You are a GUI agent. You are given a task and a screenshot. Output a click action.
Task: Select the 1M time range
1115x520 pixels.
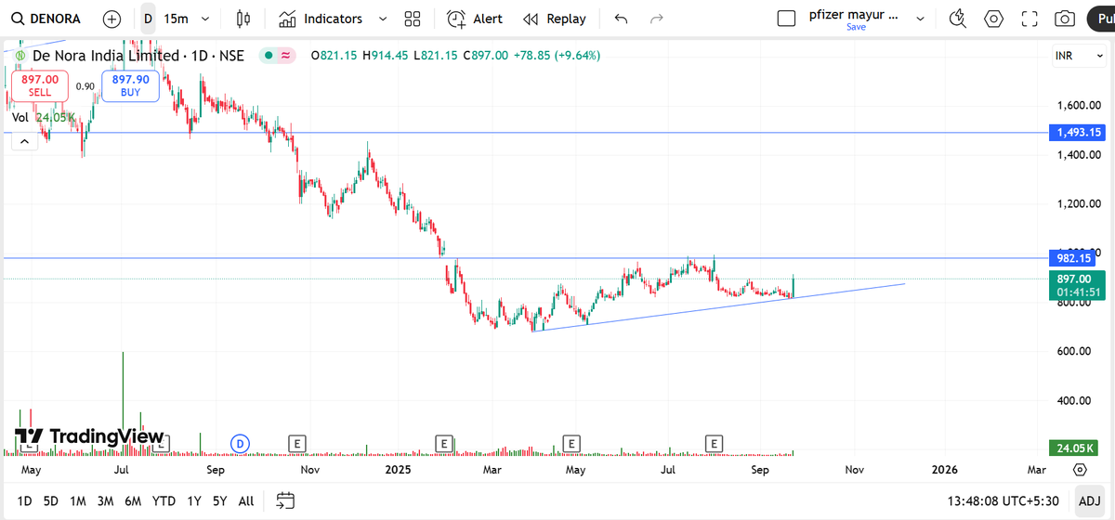(x=78, y=500)
